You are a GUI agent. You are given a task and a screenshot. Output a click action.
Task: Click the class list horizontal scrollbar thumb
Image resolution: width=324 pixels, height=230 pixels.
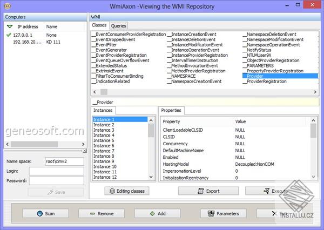tap(104, 92)
